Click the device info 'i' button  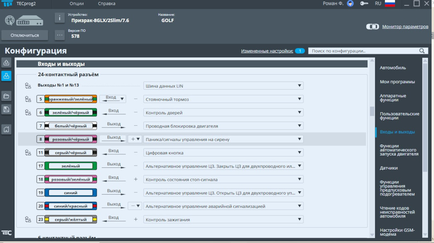[60, 18]
